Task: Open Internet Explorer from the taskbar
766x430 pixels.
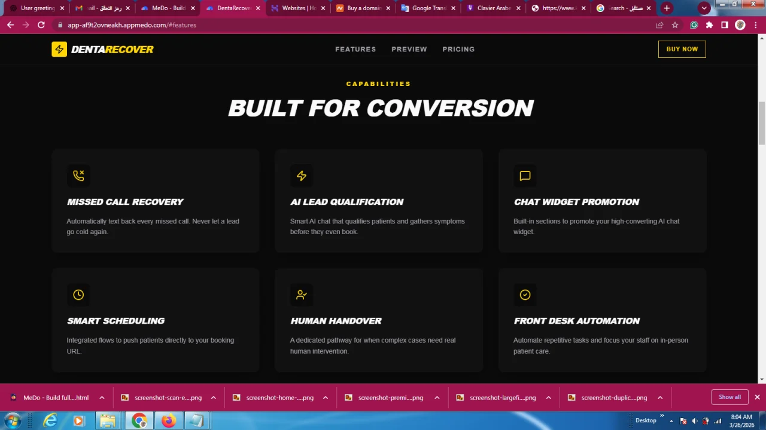Action: [x=50, y=421]
